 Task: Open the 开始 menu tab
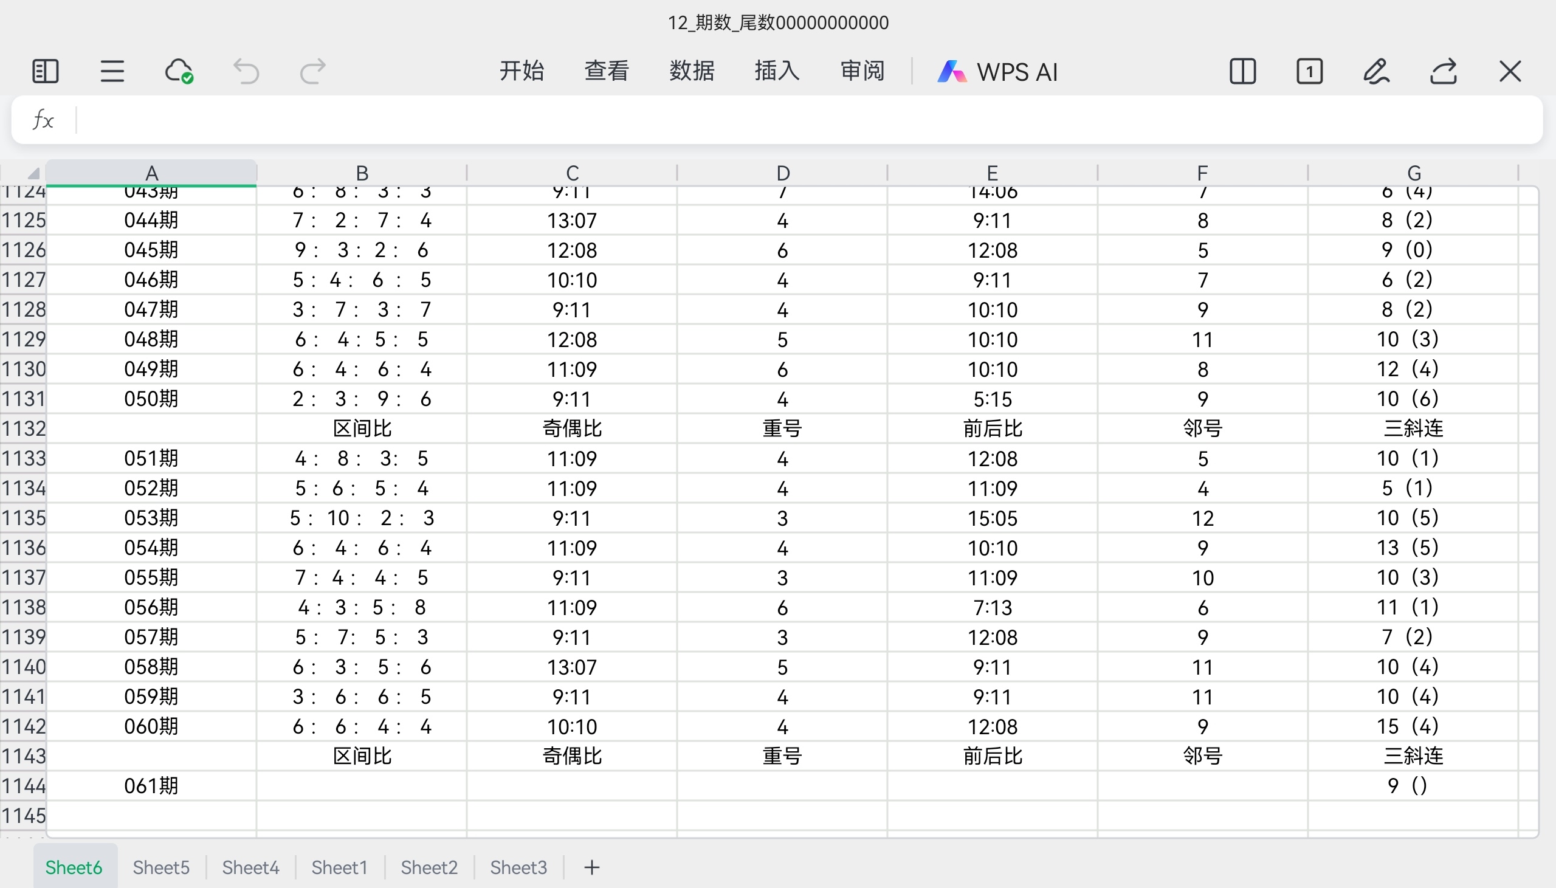(x=522, y=71)
